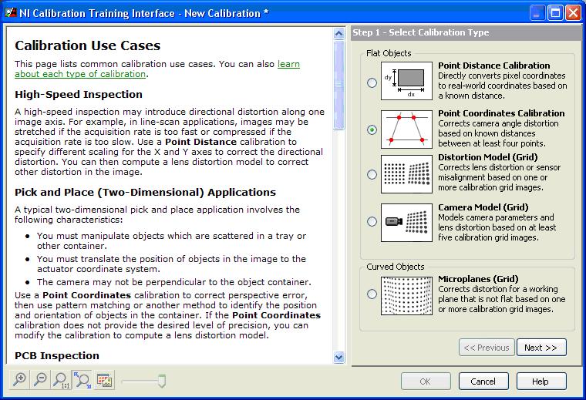Click the Distortion Model dot grid thumbnail

406,174
